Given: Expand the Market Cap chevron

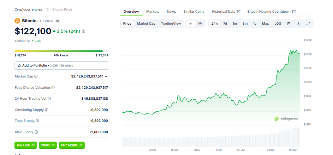Looking at the screenshot, I should pos(106,76).
